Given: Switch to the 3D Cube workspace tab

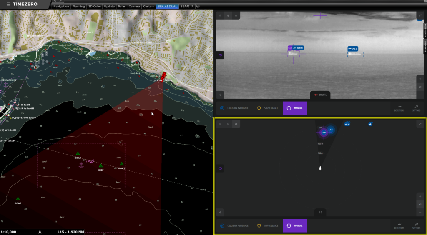Looking at the screenshot, I should (x=95, y=7).
